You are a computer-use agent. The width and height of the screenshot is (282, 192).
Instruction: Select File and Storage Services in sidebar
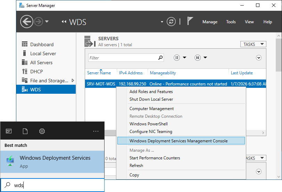pyautogui.click(x=46, y=80)
